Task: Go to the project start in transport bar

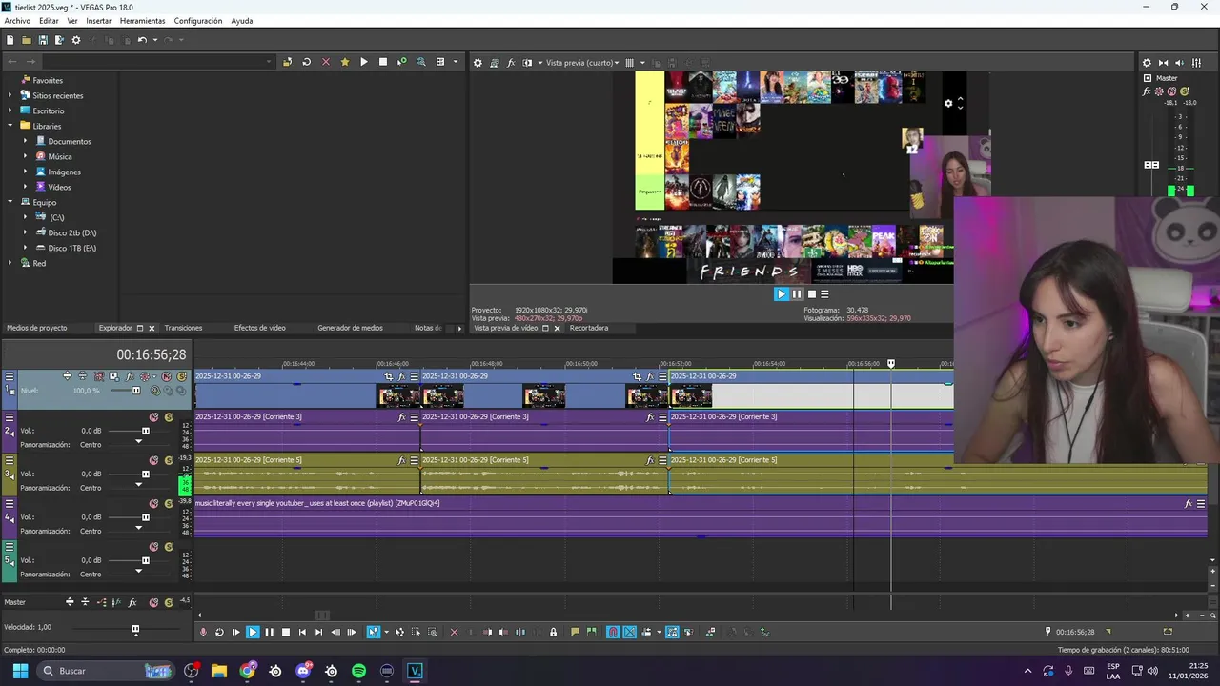Action: pos(302,632)
